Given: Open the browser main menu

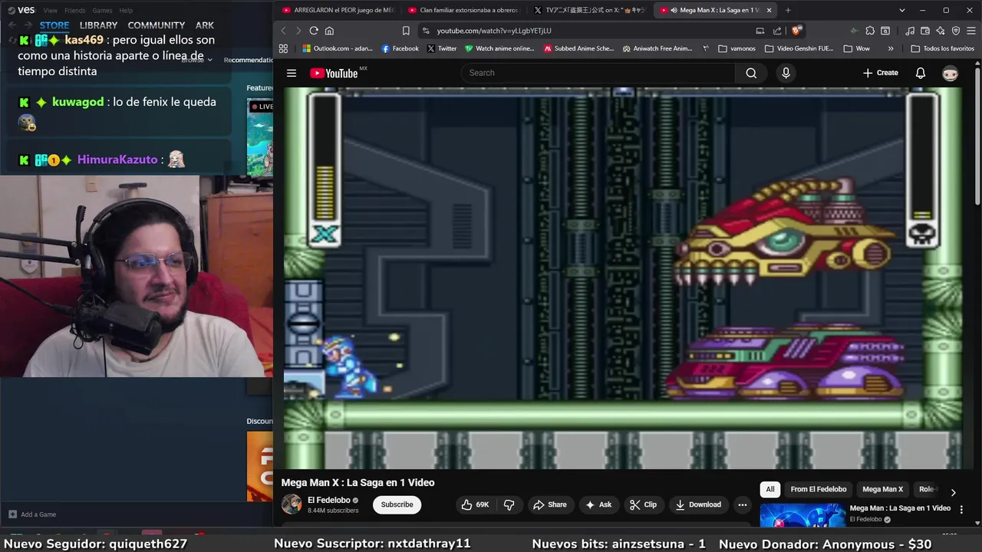Looking at the screenshot, I should (970, 31).
